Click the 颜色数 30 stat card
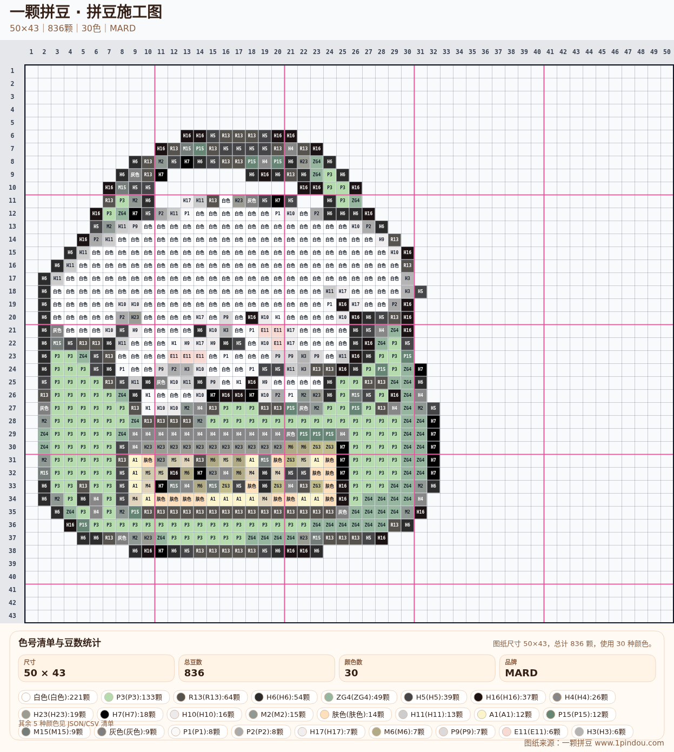The height and width of the screenshot is (752, 674). [x=417, y=669]
